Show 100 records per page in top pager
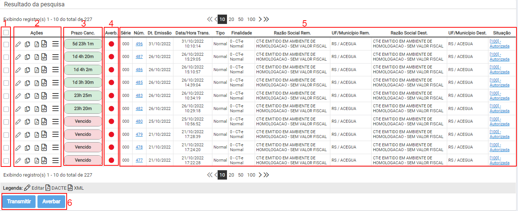The image size is (518, 211). tap(251, 19)
